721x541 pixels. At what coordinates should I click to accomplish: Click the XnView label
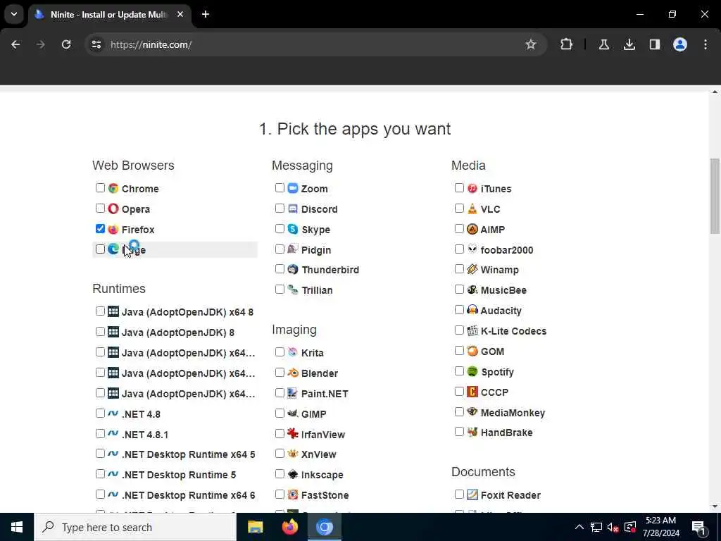point(319,454)
